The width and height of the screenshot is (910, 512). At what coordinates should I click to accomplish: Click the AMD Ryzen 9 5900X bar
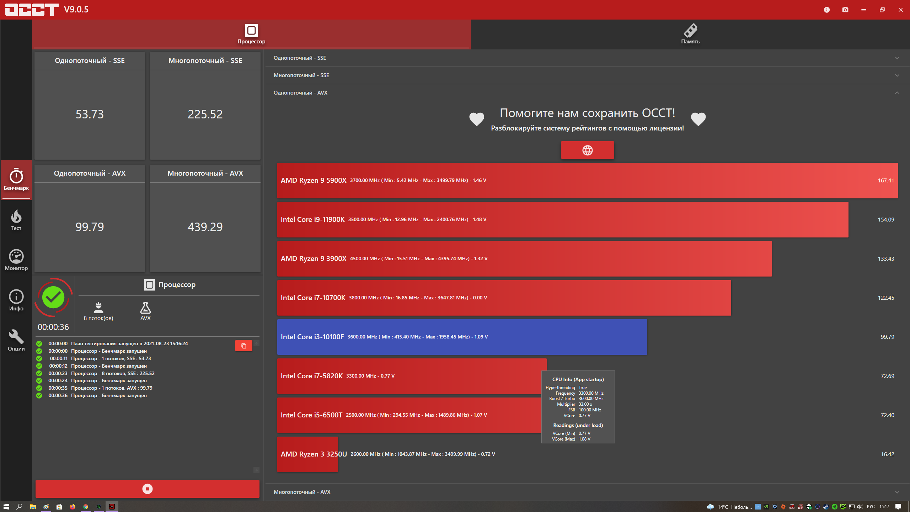pos(587,181)
